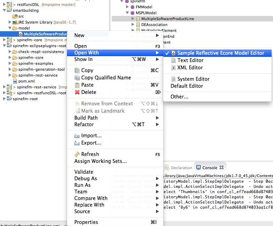Open the Debug As submenu
Image resolution: width=273 pixels, height=226 pixels.
click(x=115, y=179)
